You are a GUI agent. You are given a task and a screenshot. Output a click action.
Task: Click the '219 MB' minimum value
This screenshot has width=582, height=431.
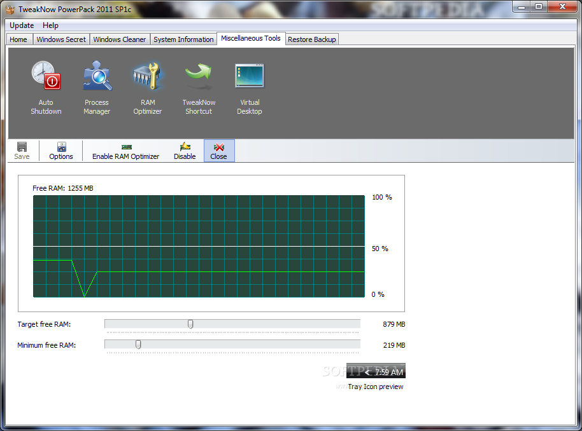coord(394,345)
